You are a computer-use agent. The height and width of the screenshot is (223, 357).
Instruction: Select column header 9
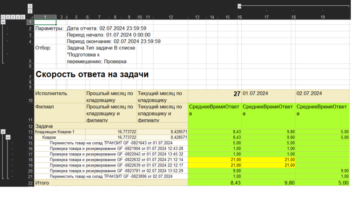pos(129,17)
